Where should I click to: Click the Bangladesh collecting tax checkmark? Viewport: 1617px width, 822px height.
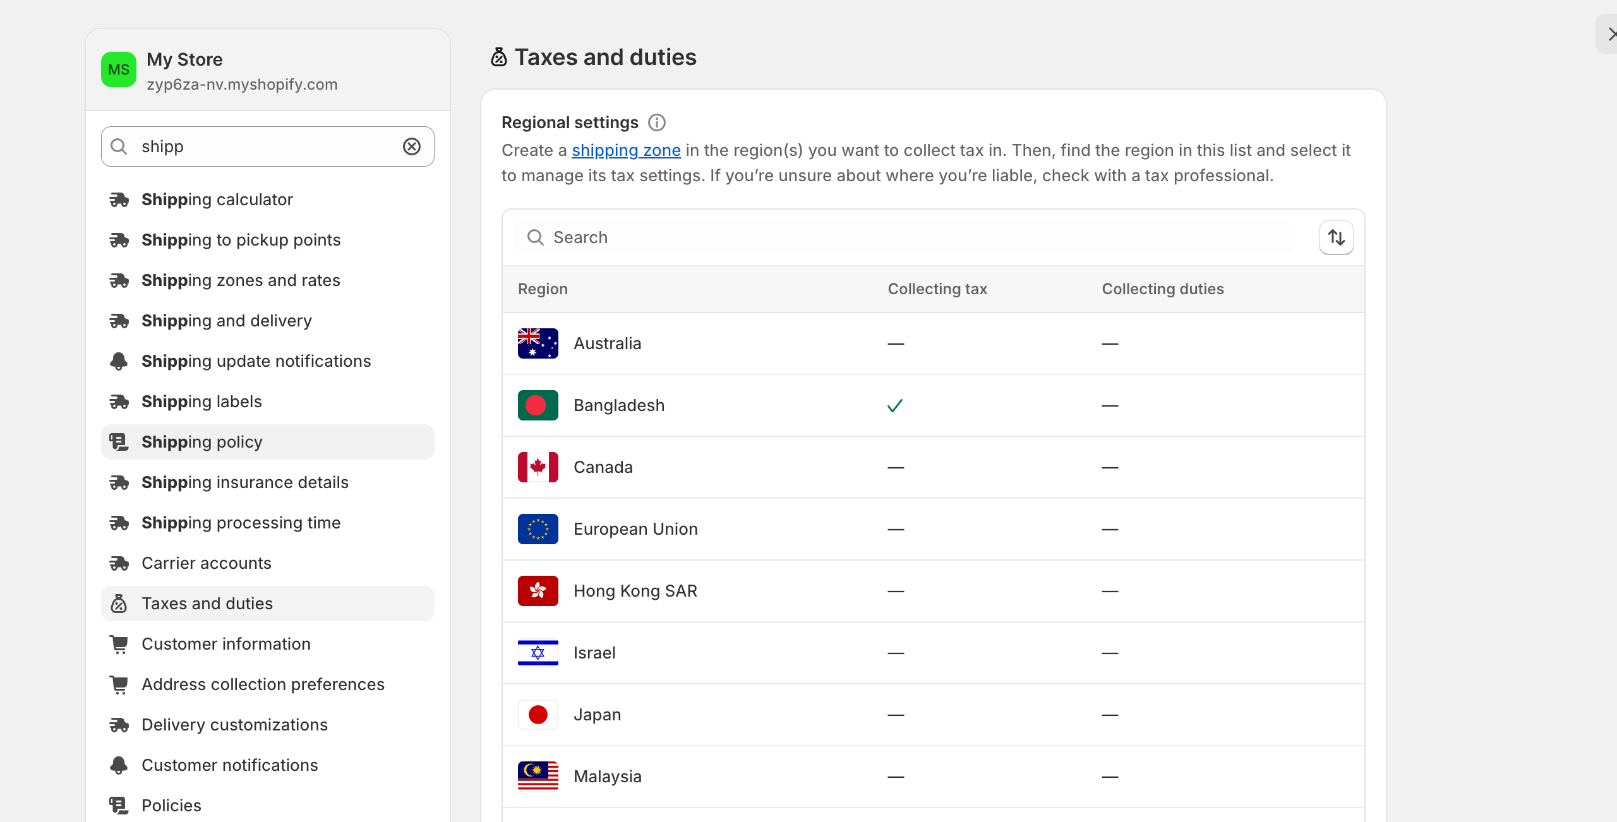pos(895,405)
